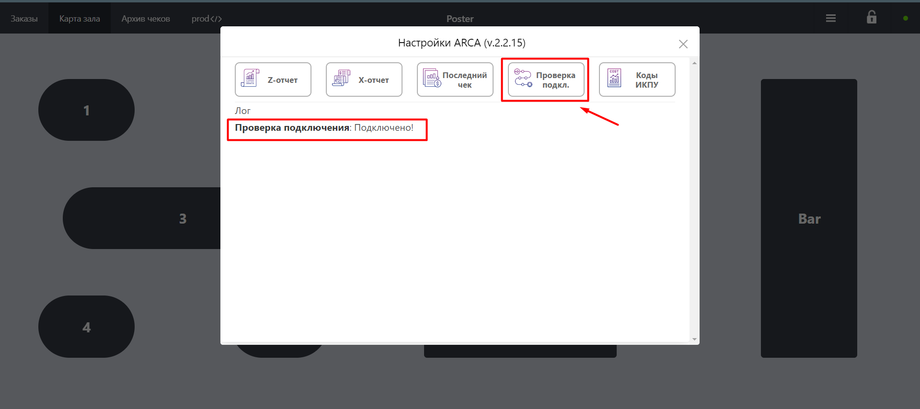920x409 pixels.
Task: Click the Подключено! log message text
Action: coord(384,128)
